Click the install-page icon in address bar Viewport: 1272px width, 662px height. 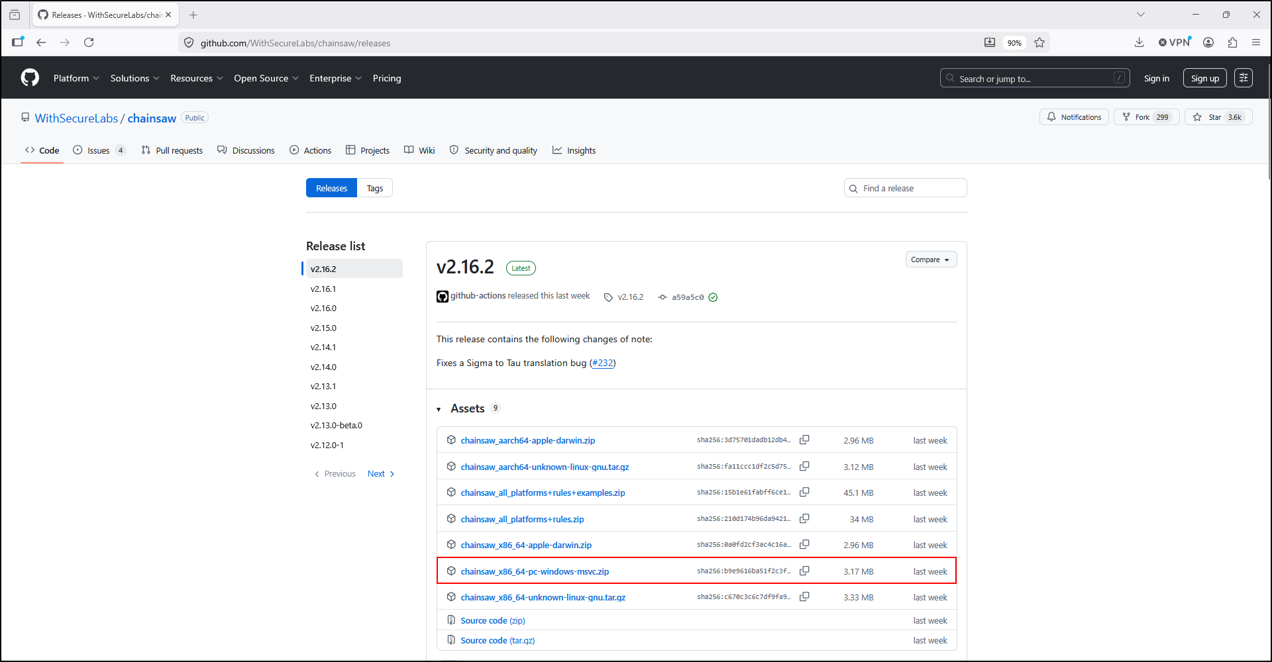point(990,42)
